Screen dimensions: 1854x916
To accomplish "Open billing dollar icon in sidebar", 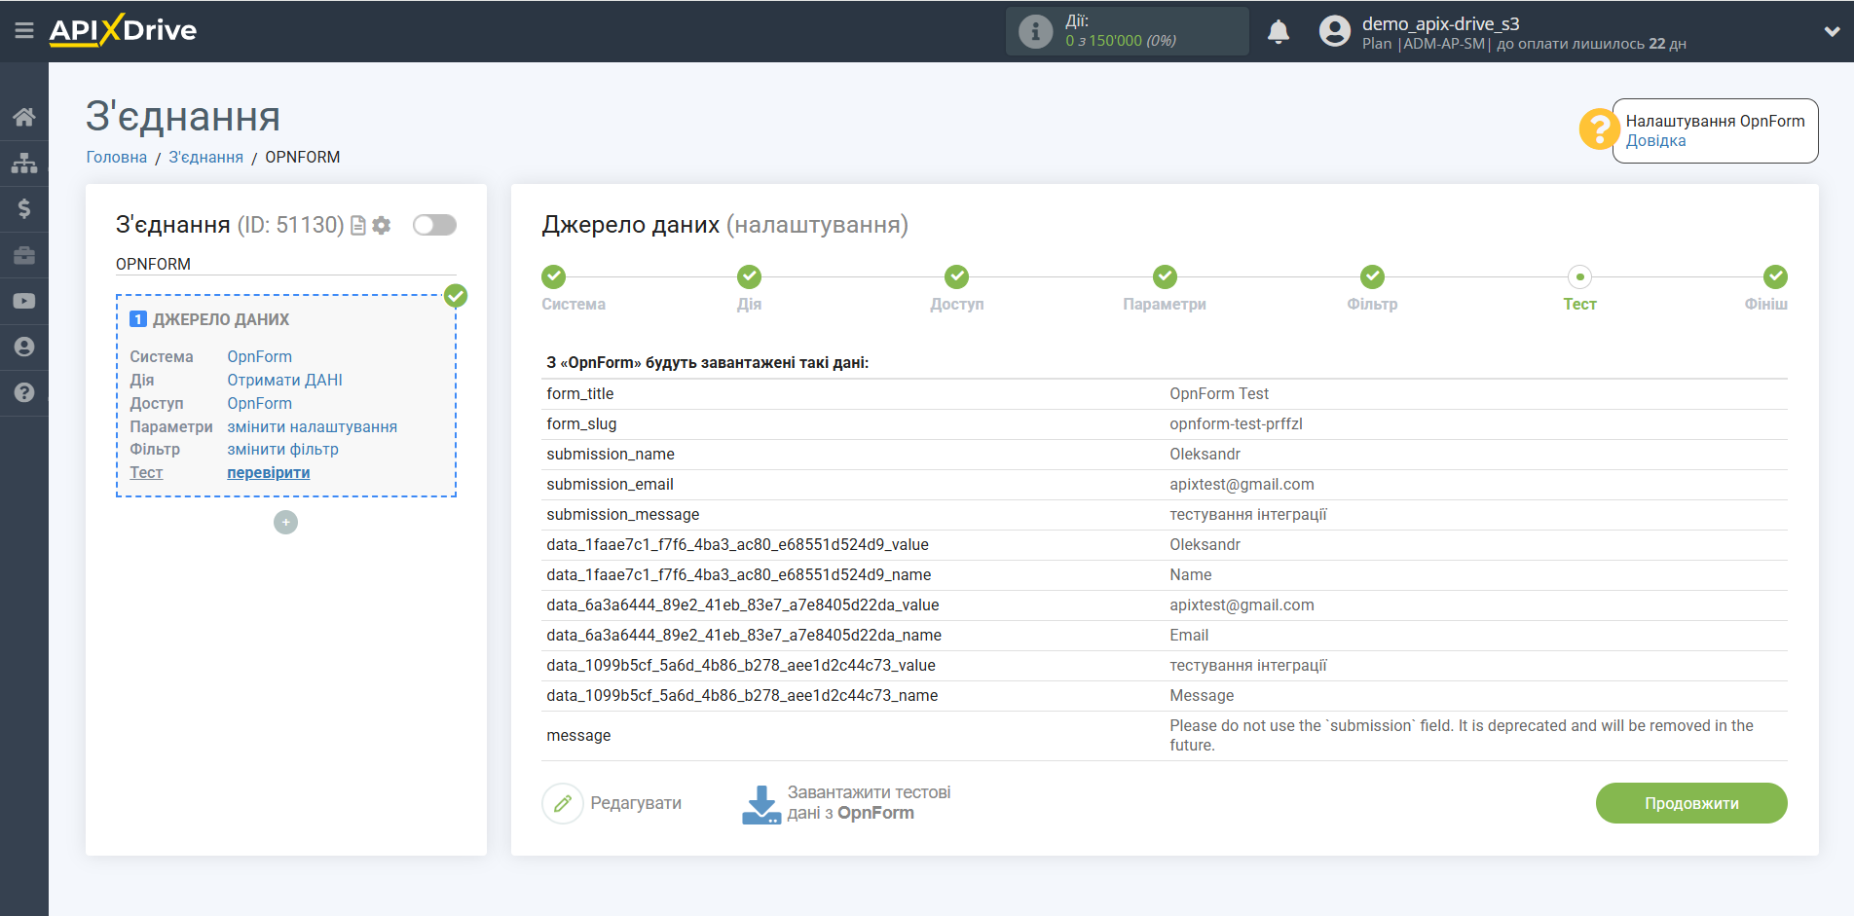I will point(24,208).
